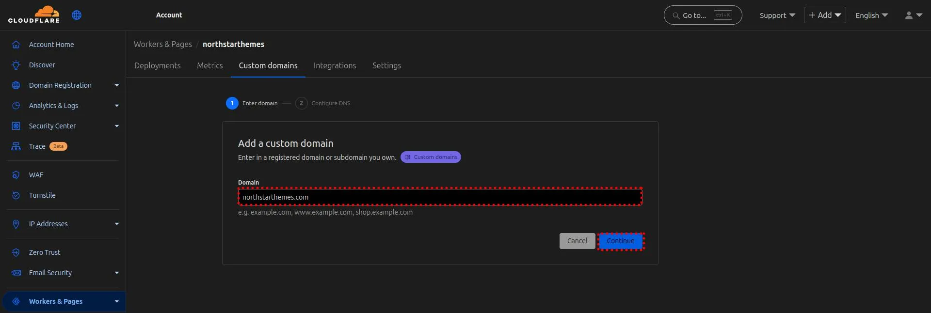Expand Analytics & Logs submenu arrow
Viewport: 931px width, 313px height.
pos(117,106)
